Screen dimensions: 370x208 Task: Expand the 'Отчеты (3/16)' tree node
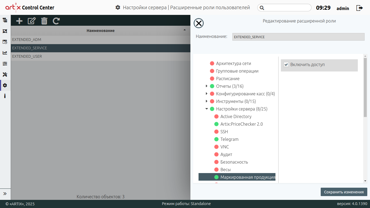pyautogui.click(x=207, y=86)
